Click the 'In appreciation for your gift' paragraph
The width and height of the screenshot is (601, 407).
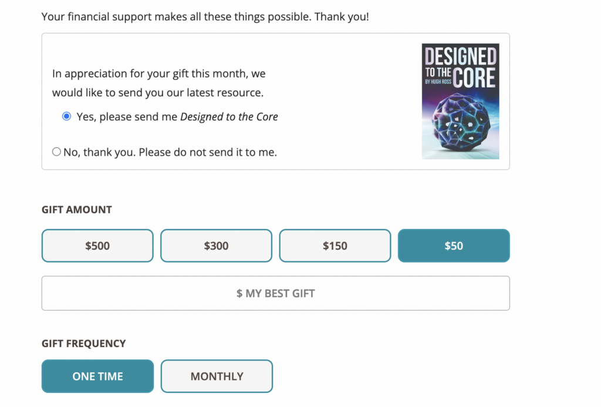(158, 83)
